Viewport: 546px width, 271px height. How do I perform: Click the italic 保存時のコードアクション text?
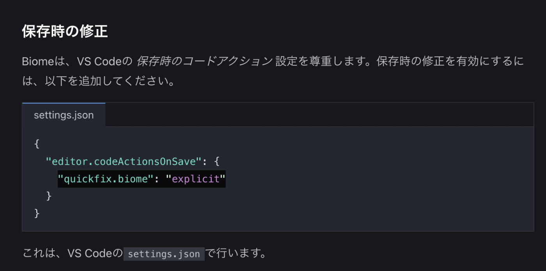point(204,61)
